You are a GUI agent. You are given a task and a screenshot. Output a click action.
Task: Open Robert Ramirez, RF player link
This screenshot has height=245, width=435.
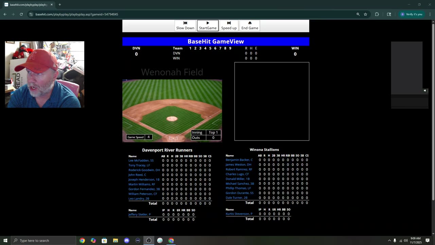[239, 169]
